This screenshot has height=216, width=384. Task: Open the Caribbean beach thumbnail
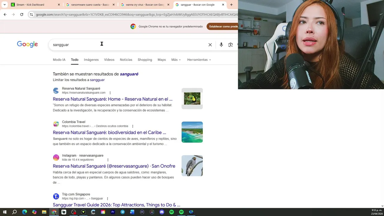tap(192, 132)
